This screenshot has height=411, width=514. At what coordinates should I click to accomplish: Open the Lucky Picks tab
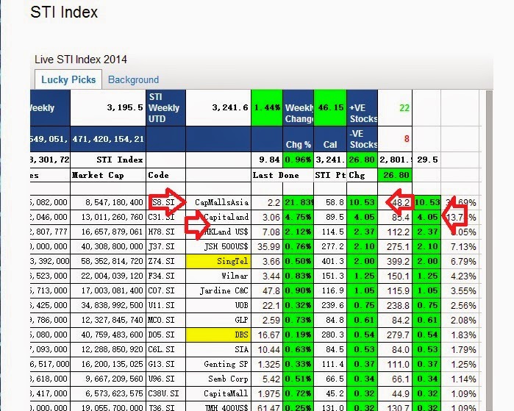68,79
